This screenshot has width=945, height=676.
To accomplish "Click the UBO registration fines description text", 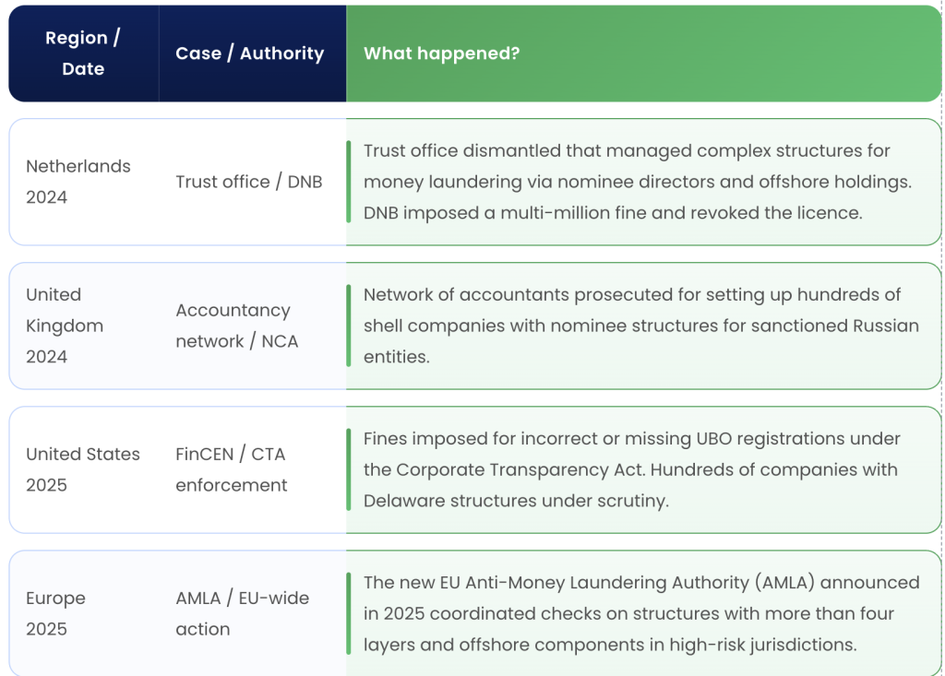I will click(631, 469).
